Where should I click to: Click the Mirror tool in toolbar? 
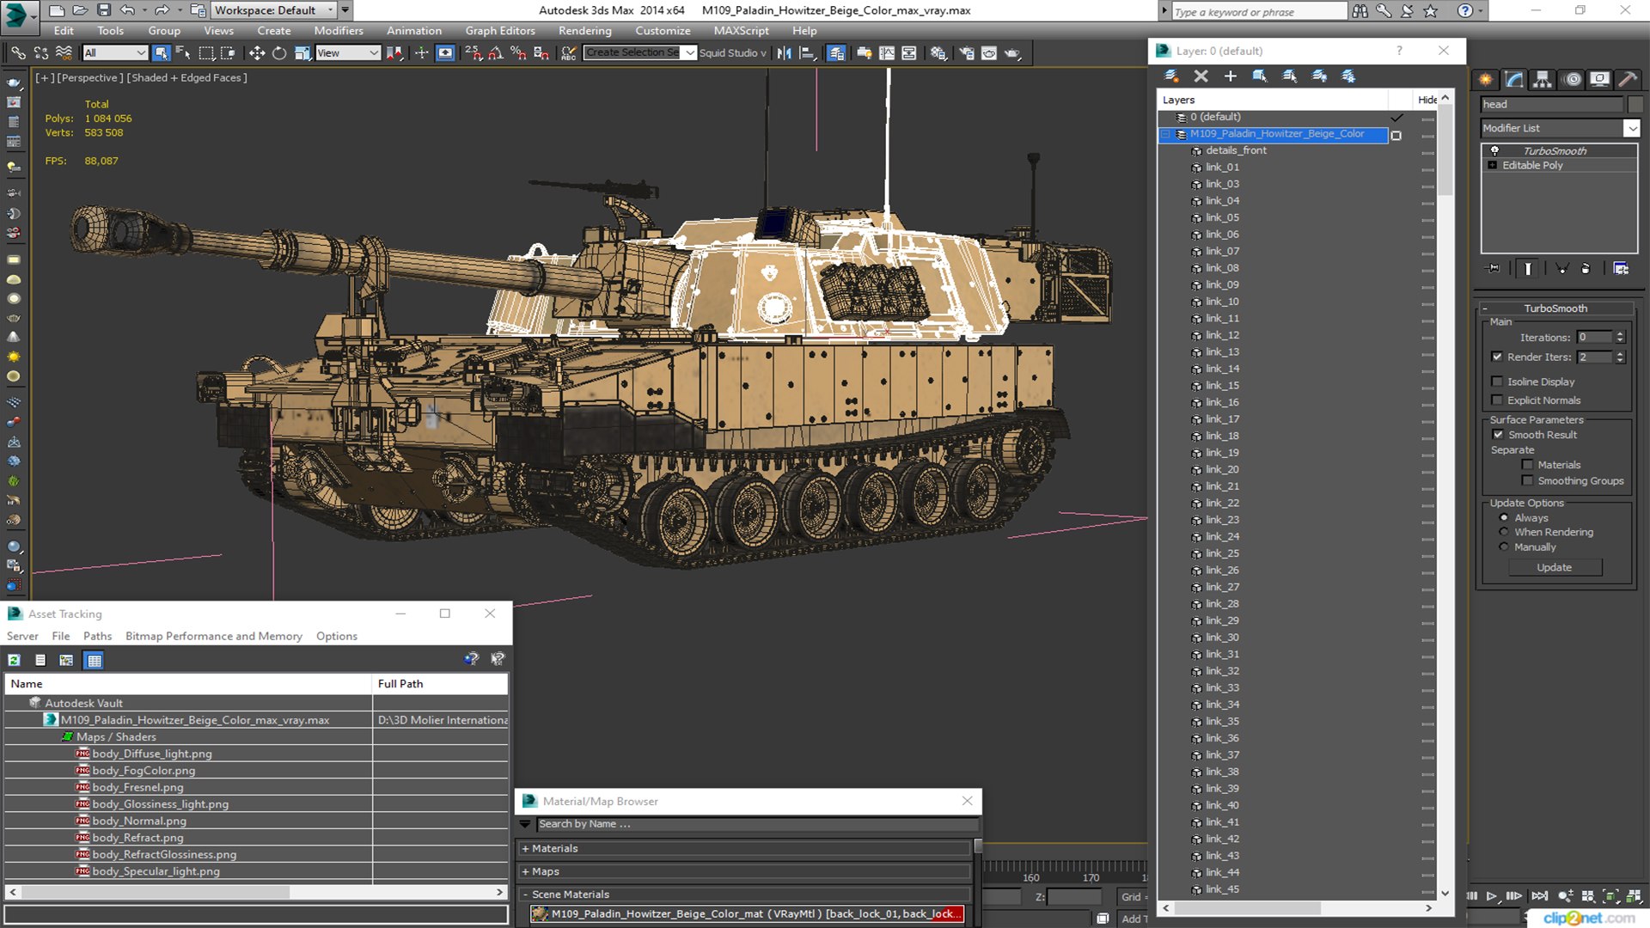point(784,53)
